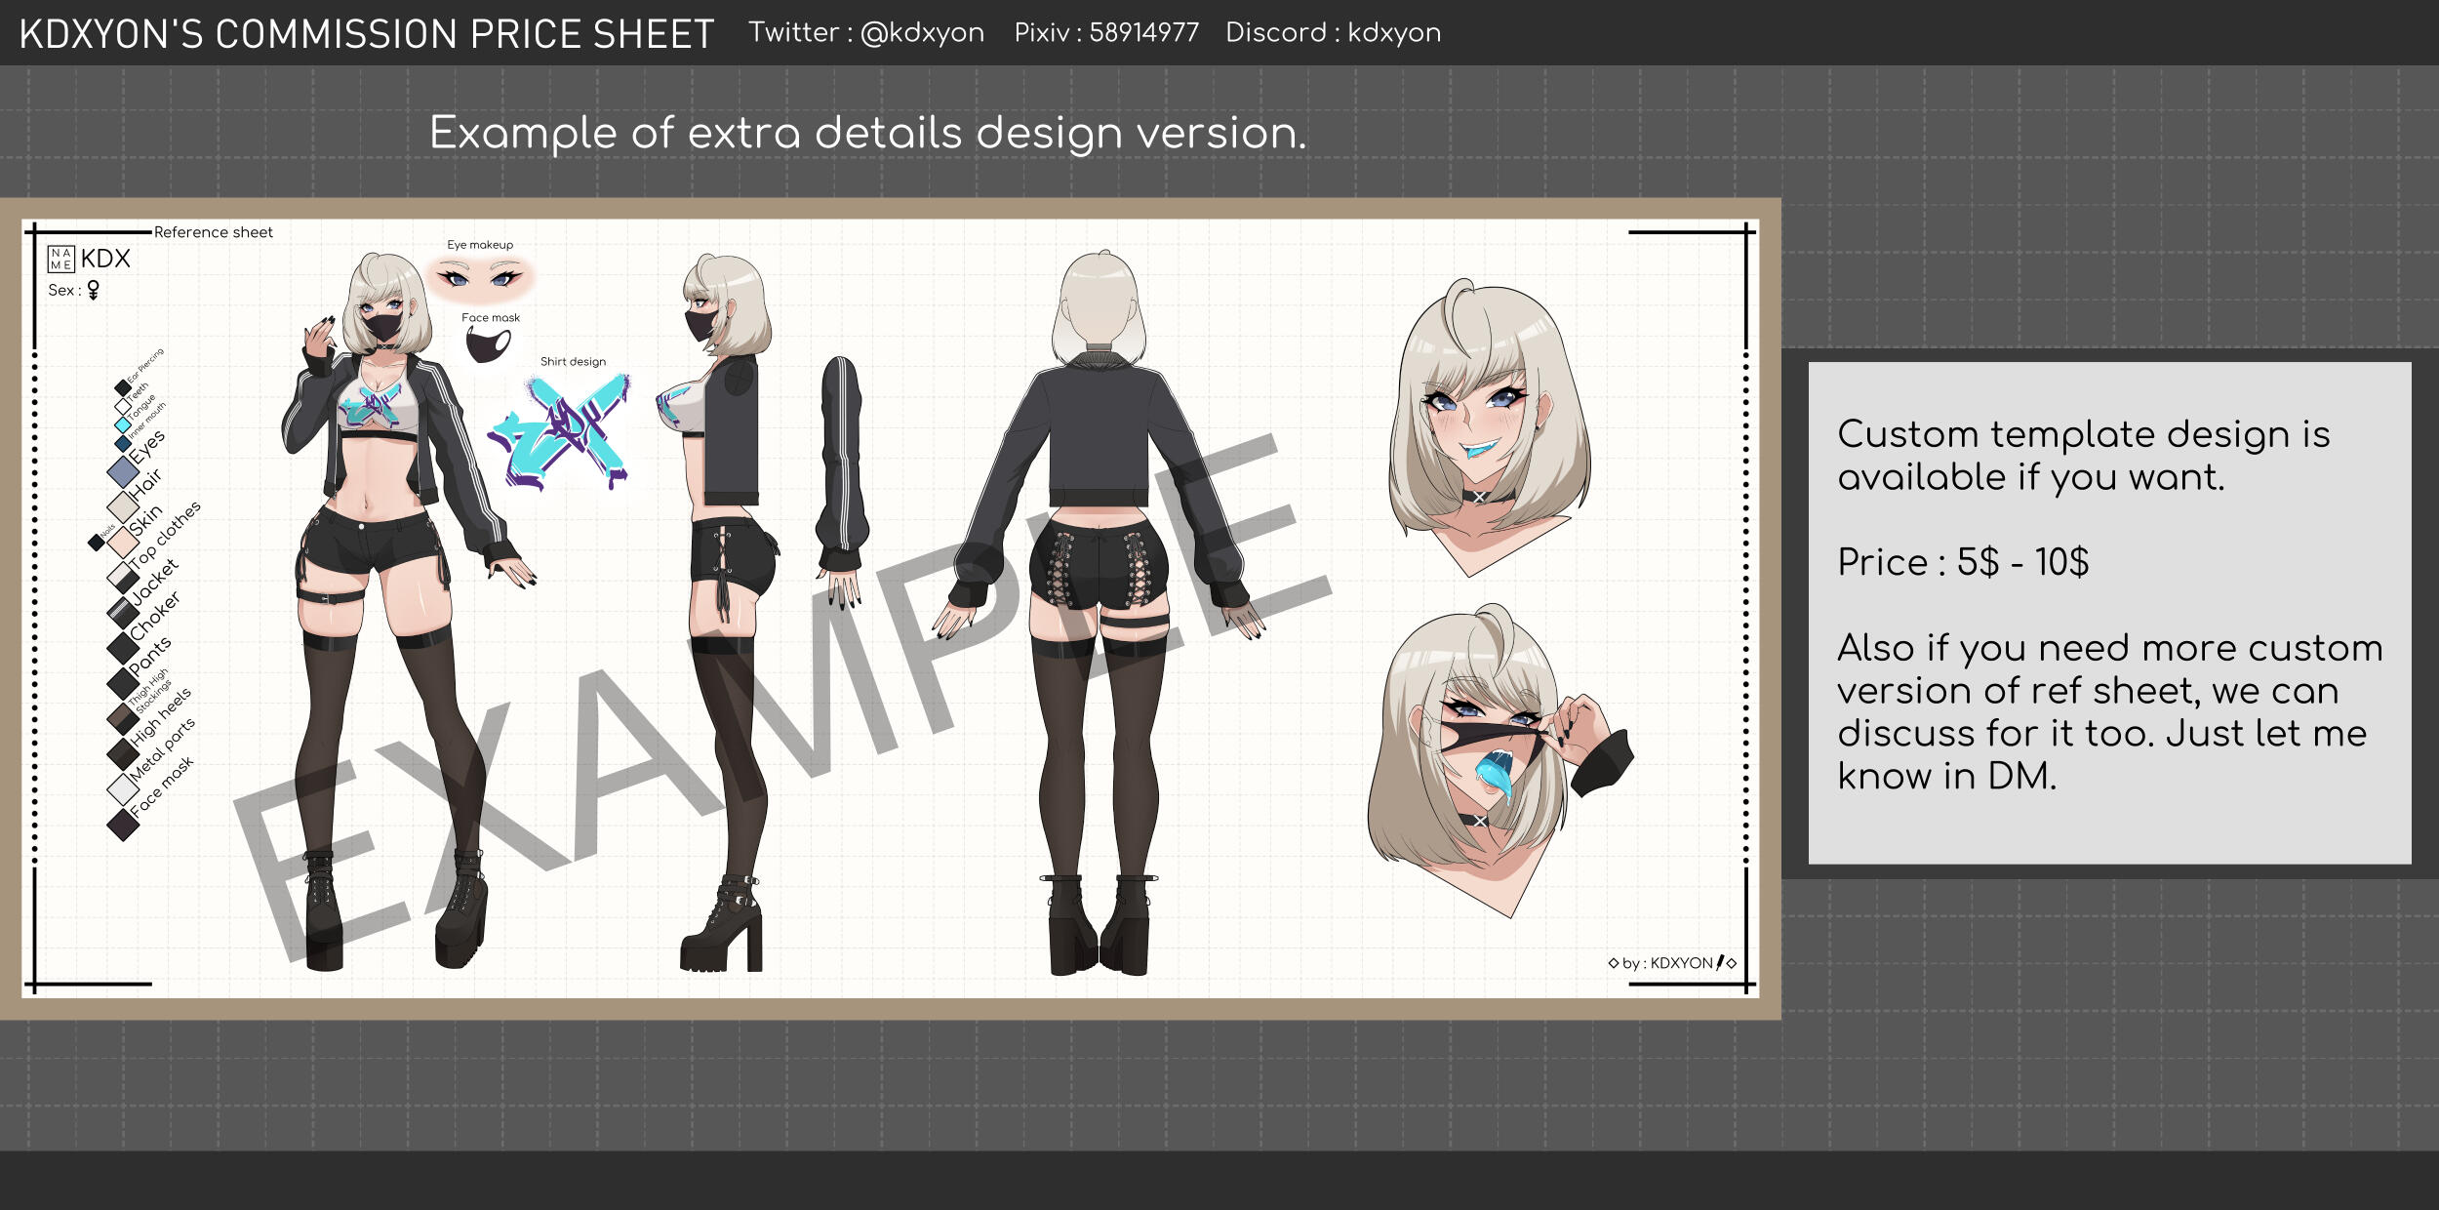Select the Eyes blue color swatch
This screenshot has width=2439, height=1210.
coord(123,471)
